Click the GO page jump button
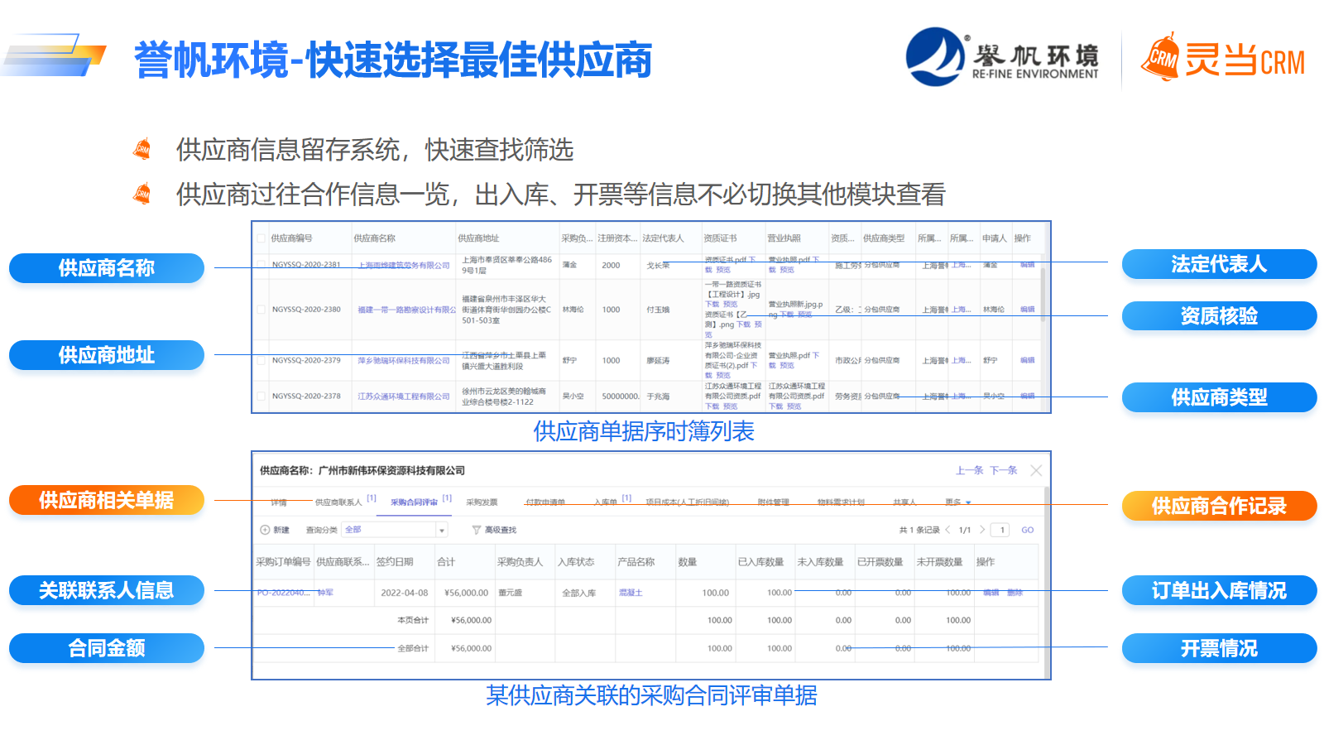Screen dimensions: 1324x745 (x=1027, y=530)
